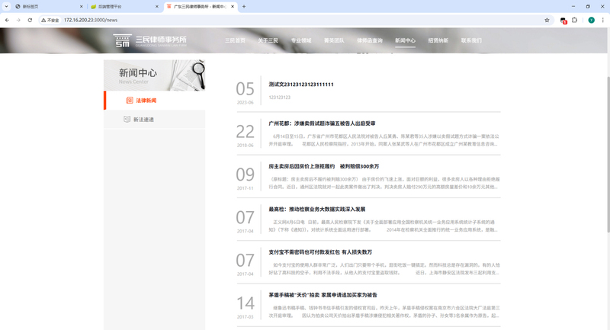The width and height of the screenshot is (610, 330).
Task: Open 联系我们 navigation item
Action: tap(471, 40)
